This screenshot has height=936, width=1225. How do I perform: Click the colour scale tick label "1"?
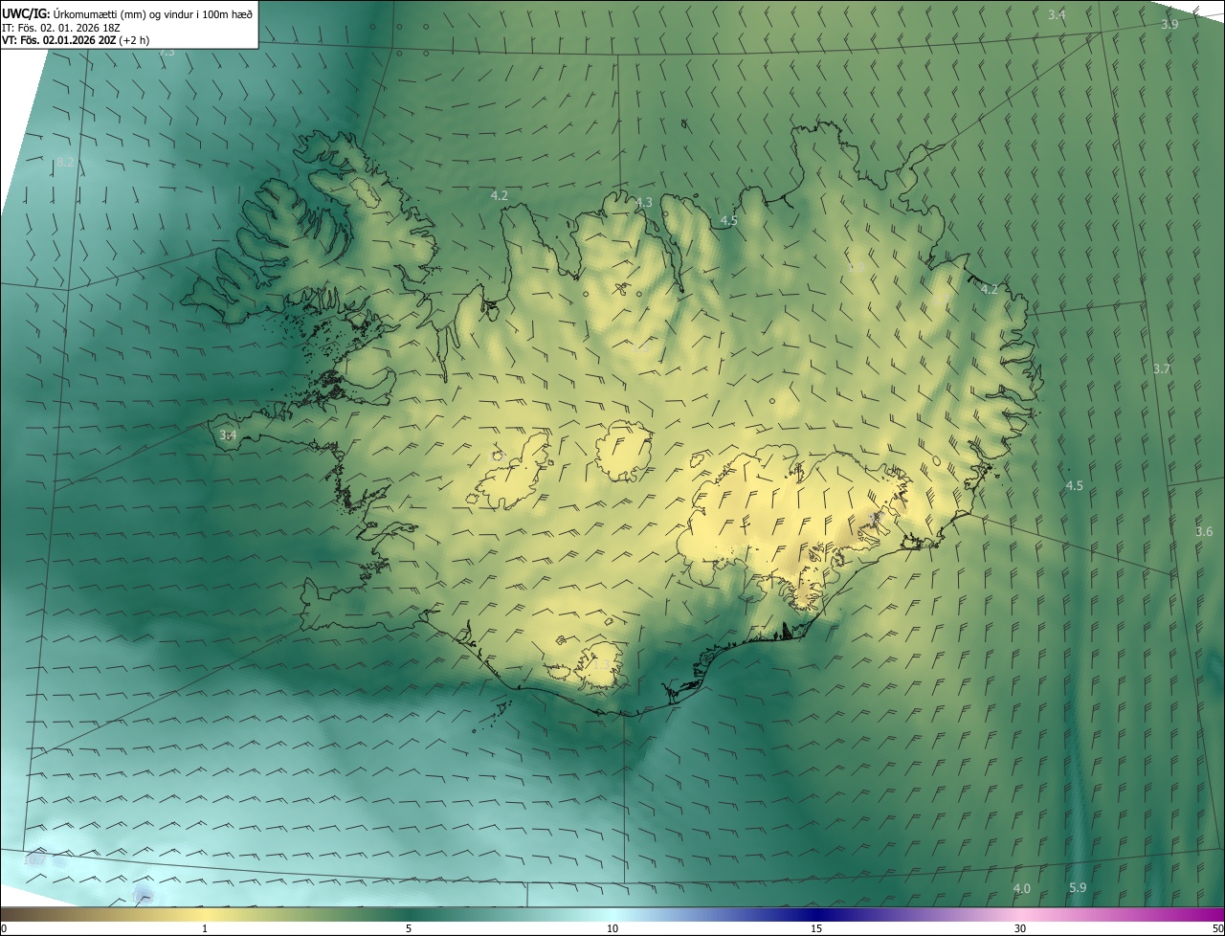click(x=205, y=928)
